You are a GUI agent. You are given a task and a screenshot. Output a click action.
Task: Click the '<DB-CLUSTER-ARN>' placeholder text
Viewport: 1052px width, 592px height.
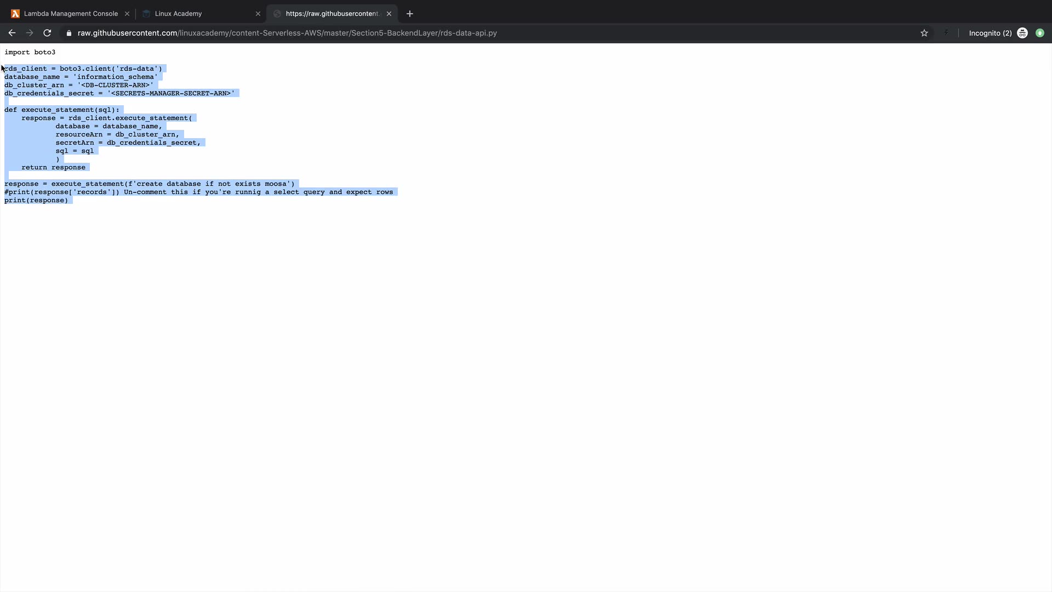tap(115, 85)
